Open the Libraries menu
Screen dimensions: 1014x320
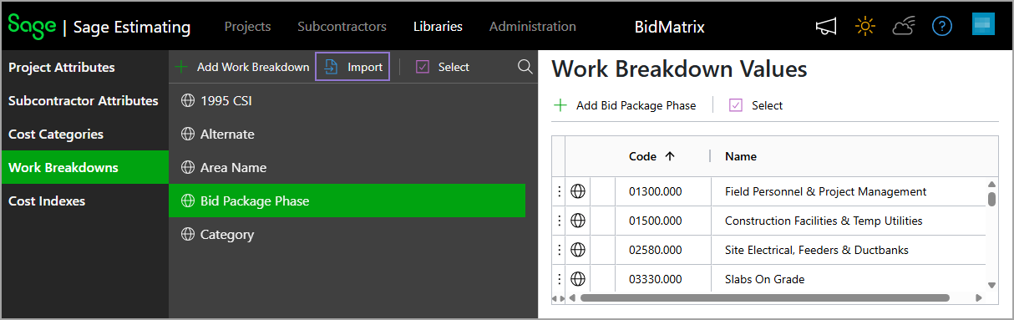pyautogui.click(x=438, y=27)
